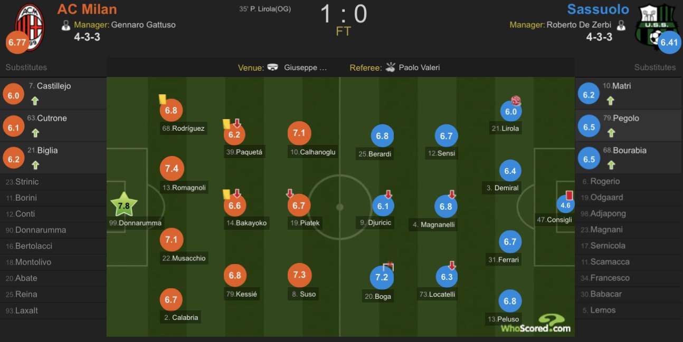This screenshot has width=683, height=342.
Task: Click Sassuolo's 6.41 team rating badge
Action: pos(669,42)
